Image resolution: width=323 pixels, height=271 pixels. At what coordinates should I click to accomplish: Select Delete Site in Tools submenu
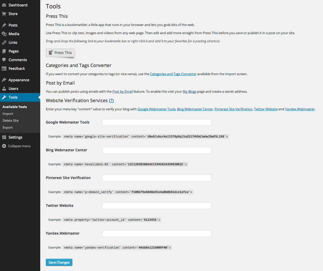11,121
